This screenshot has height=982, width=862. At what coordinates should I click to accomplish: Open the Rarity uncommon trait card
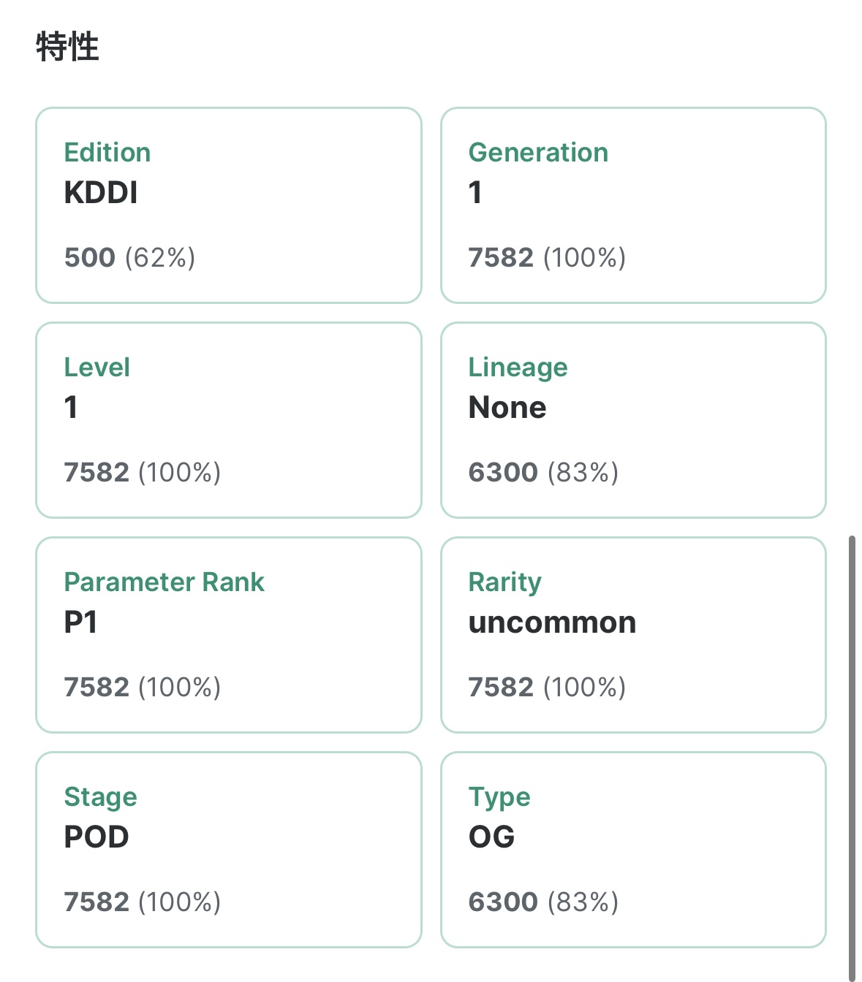click(633, 635)
